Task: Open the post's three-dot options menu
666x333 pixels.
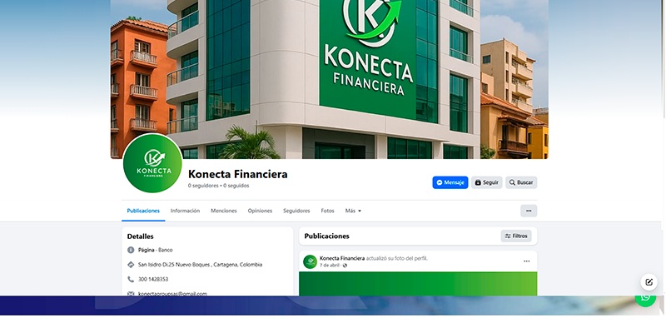Action: [x=526, y=261]
